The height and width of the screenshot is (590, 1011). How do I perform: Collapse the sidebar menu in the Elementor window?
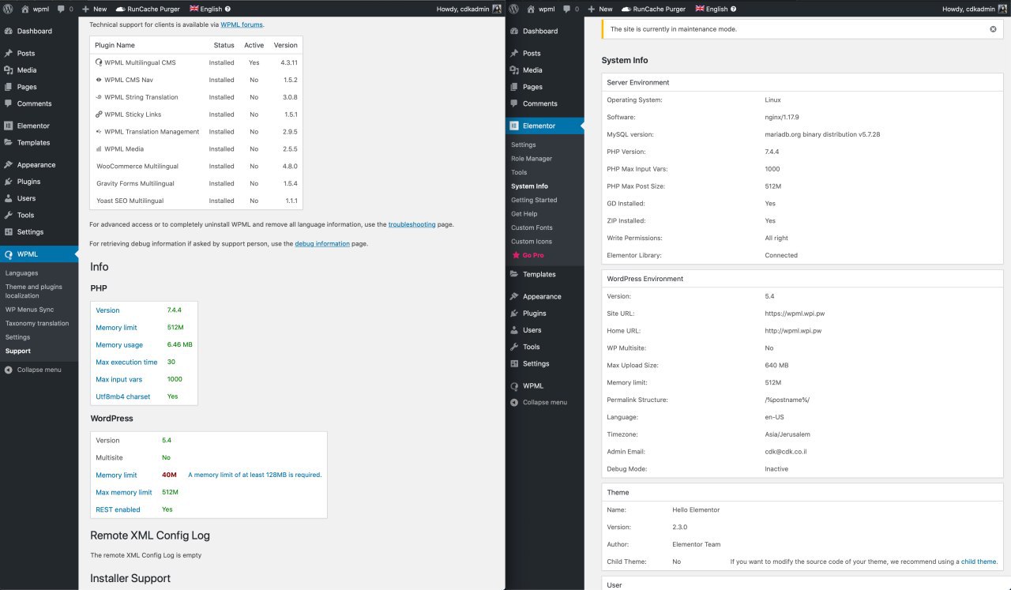coord(544,402)
